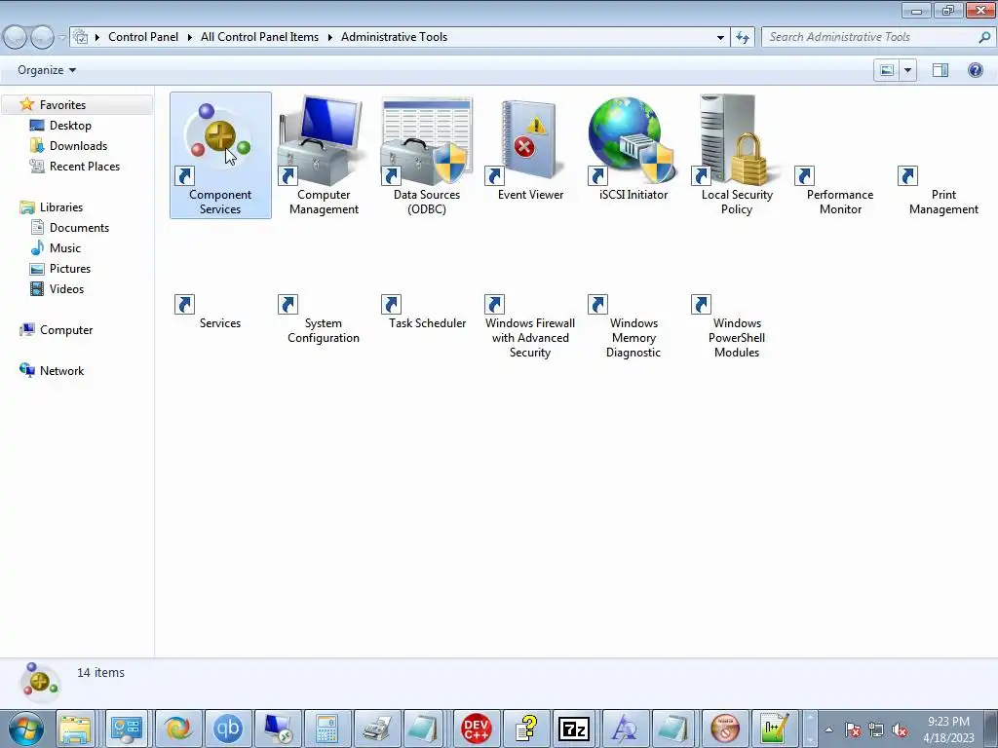Viewport: 998px width, 748px height.
Task: Focus the Search Administrative Tools field
Action: tap(868, 38)
